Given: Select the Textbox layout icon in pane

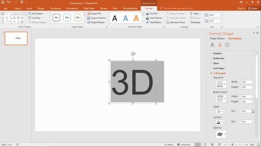Looking at the screenshot, I should tap(228, 45).
